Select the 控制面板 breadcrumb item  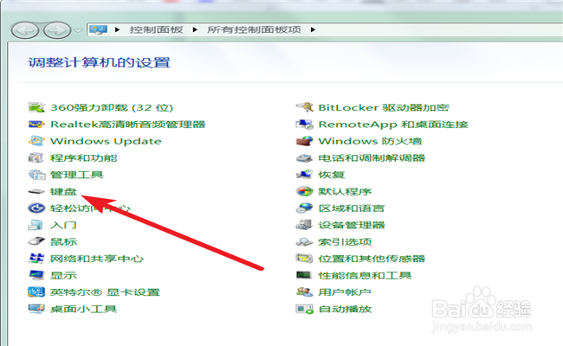pos(157,29)
